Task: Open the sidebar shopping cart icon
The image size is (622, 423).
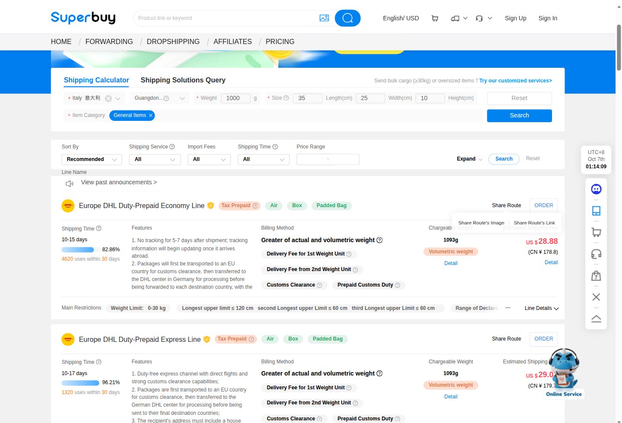Action: click(x=596, y=232)
